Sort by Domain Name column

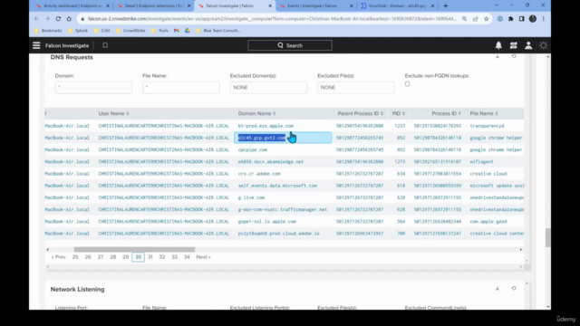point(256,113)
